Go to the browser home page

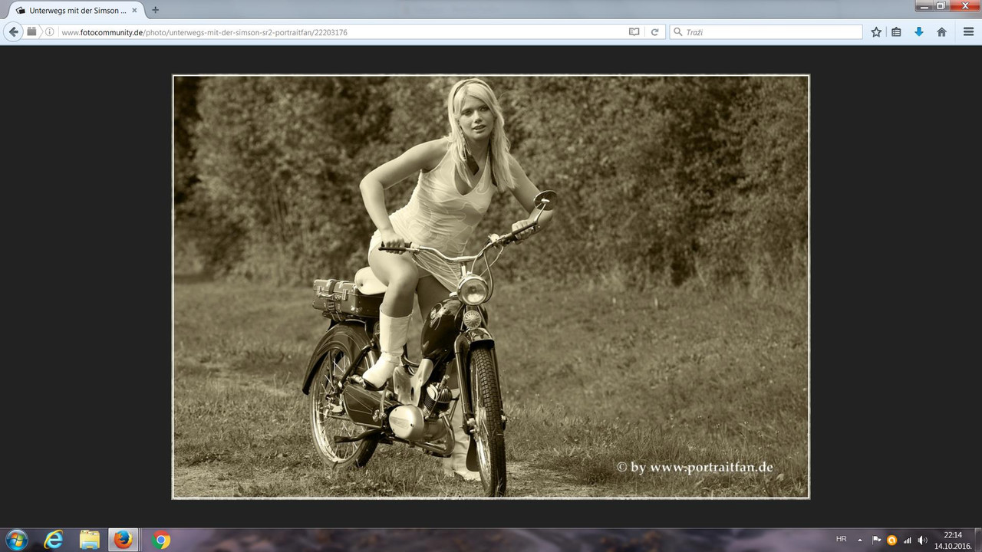click(x=941, y=32)
